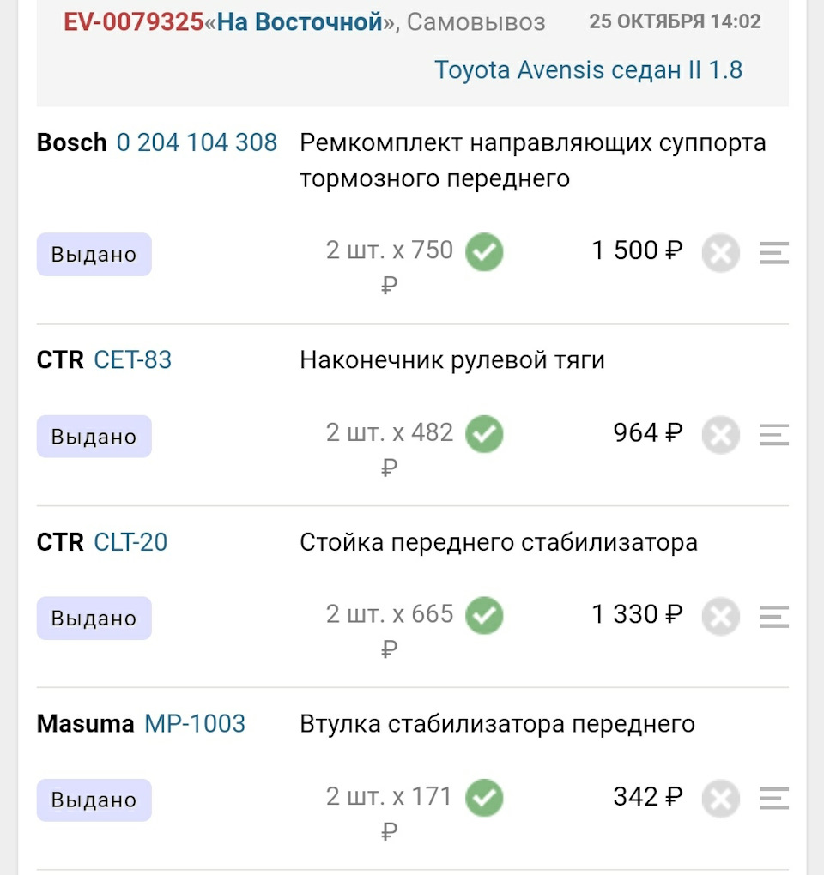
Task: Follow the CLT-20 part number link
Action: pyautogui.click(x=130, y=542)
